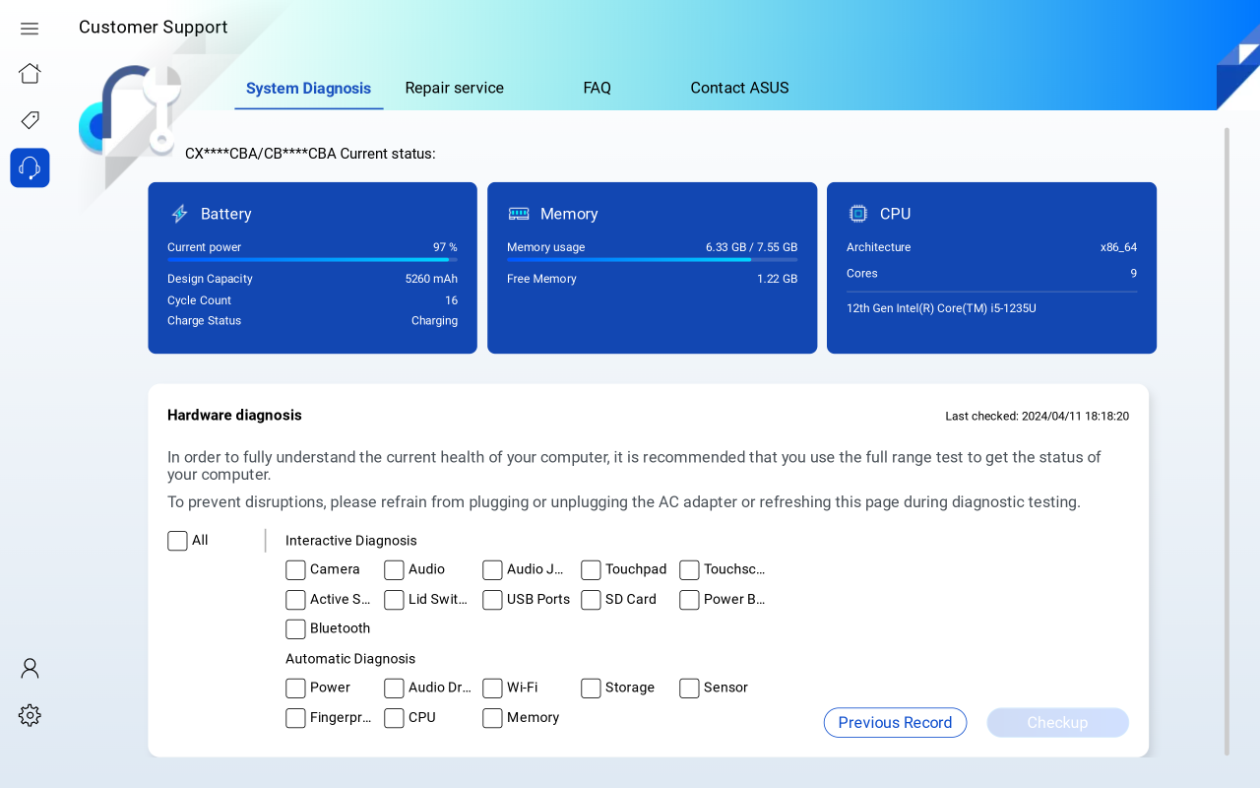Click the Previous Record button
Viewport: 1260px width, 788px height.
coord(895,722)
